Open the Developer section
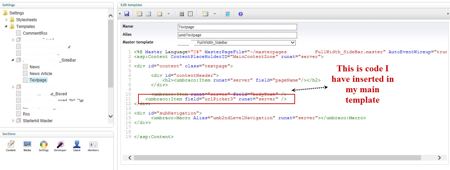This screenshot has height=170, width=450. click(x=60, y=146)
